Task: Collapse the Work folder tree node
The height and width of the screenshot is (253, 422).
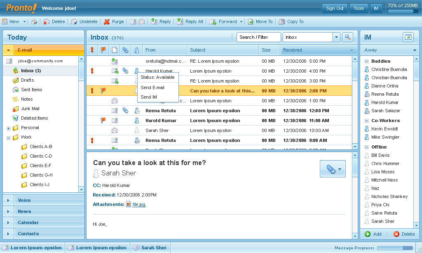Action: (x=8, y=137)
